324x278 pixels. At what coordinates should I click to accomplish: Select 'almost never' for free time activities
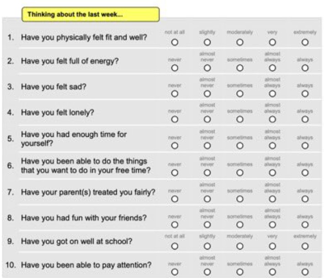[207, 172]
